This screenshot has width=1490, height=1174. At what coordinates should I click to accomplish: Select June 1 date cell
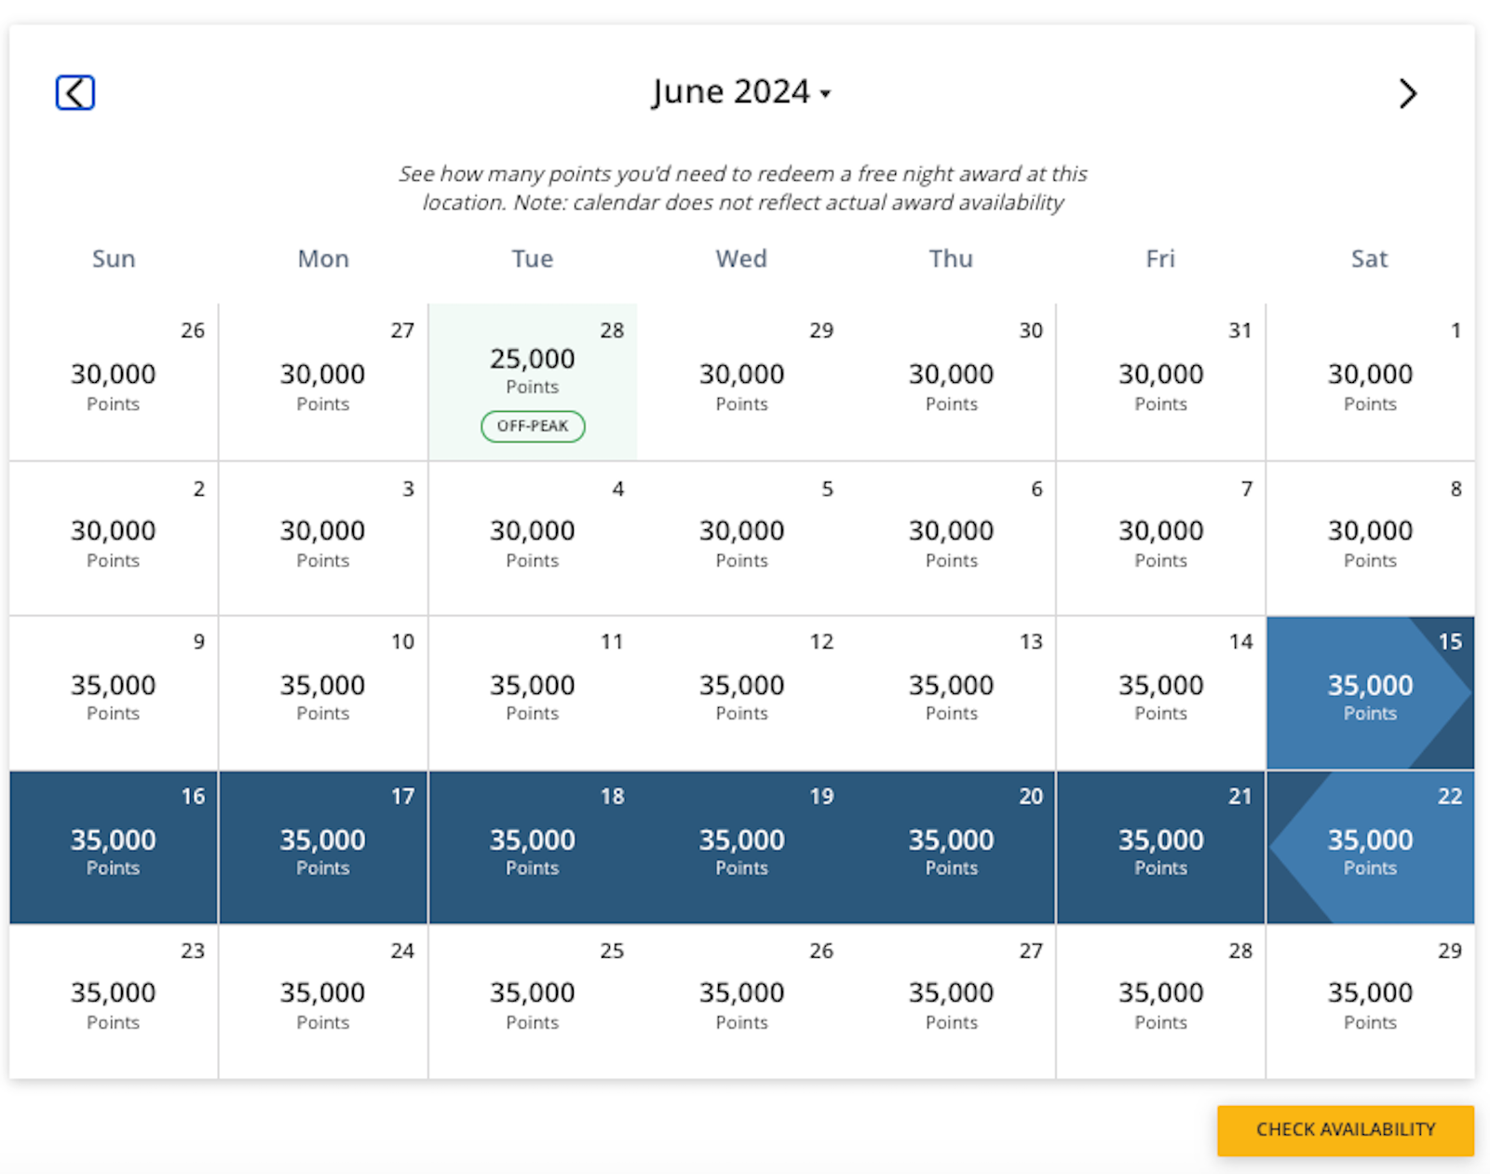[1371, 381]
